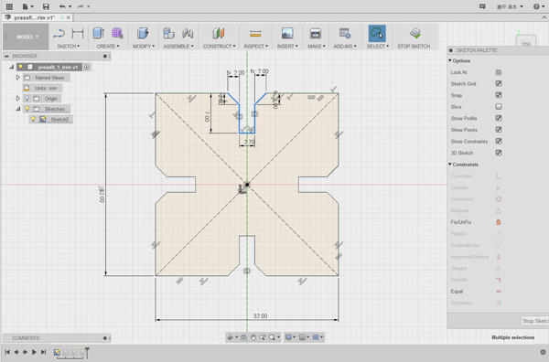Toggle Sketch2 visibility light bulb
This screenshot has width=549, height=362.
point(33,119)
